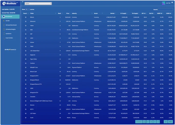Toggle favorite star for Wrapped Beacon ETH
This screenshot has height=125, width=175.
26,84
